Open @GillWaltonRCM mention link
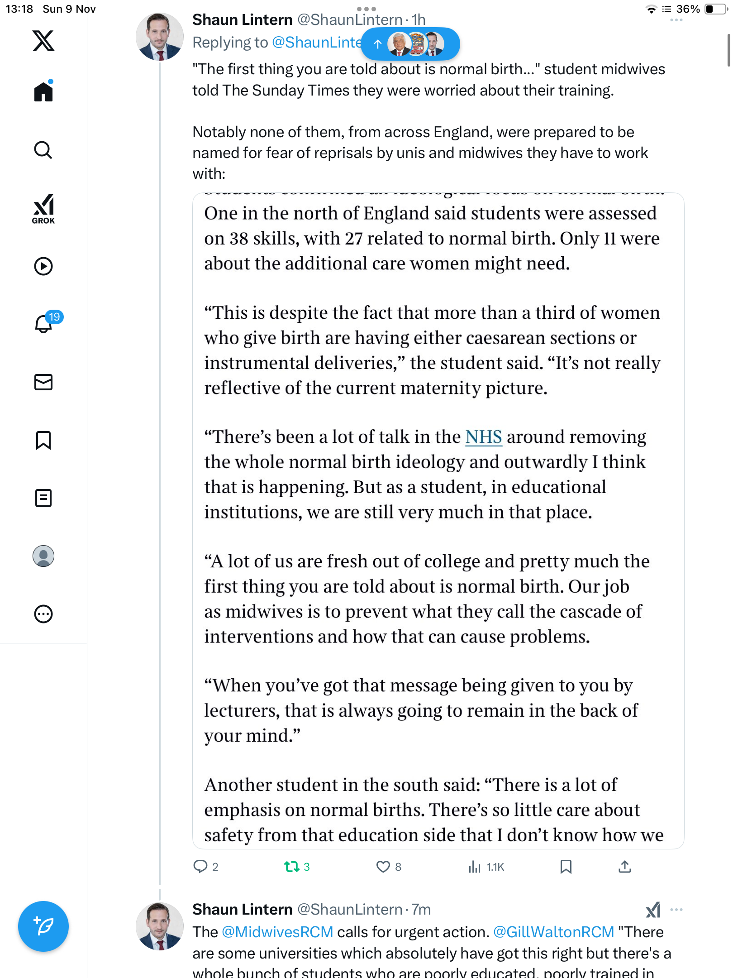 coord(553,932)
